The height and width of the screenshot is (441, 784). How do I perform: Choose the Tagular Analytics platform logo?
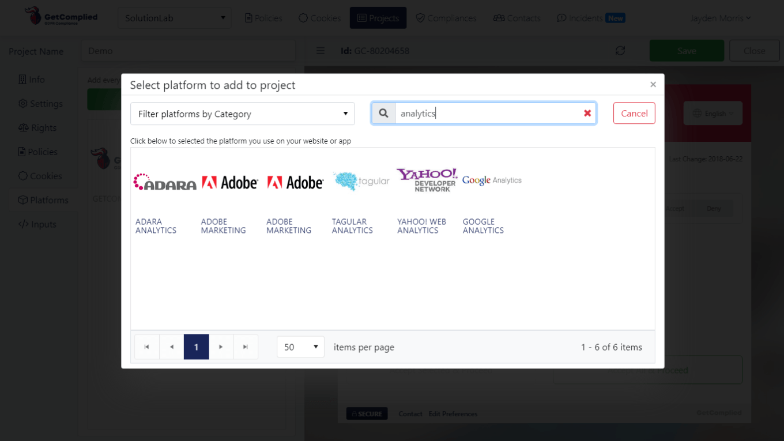click(361, 182)
